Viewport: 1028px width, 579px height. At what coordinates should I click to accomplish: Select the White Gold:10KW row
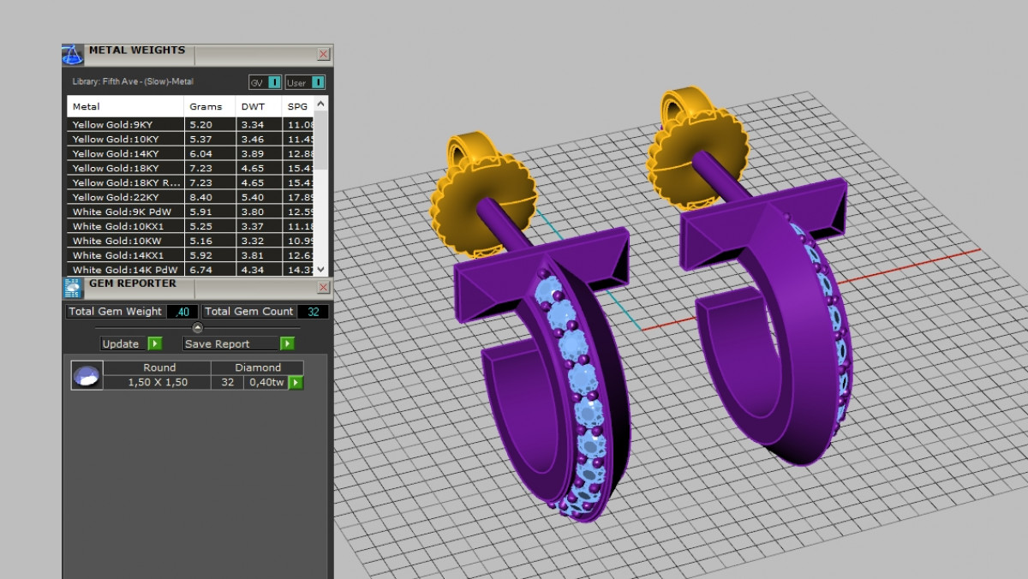click(x=125, y=241)
